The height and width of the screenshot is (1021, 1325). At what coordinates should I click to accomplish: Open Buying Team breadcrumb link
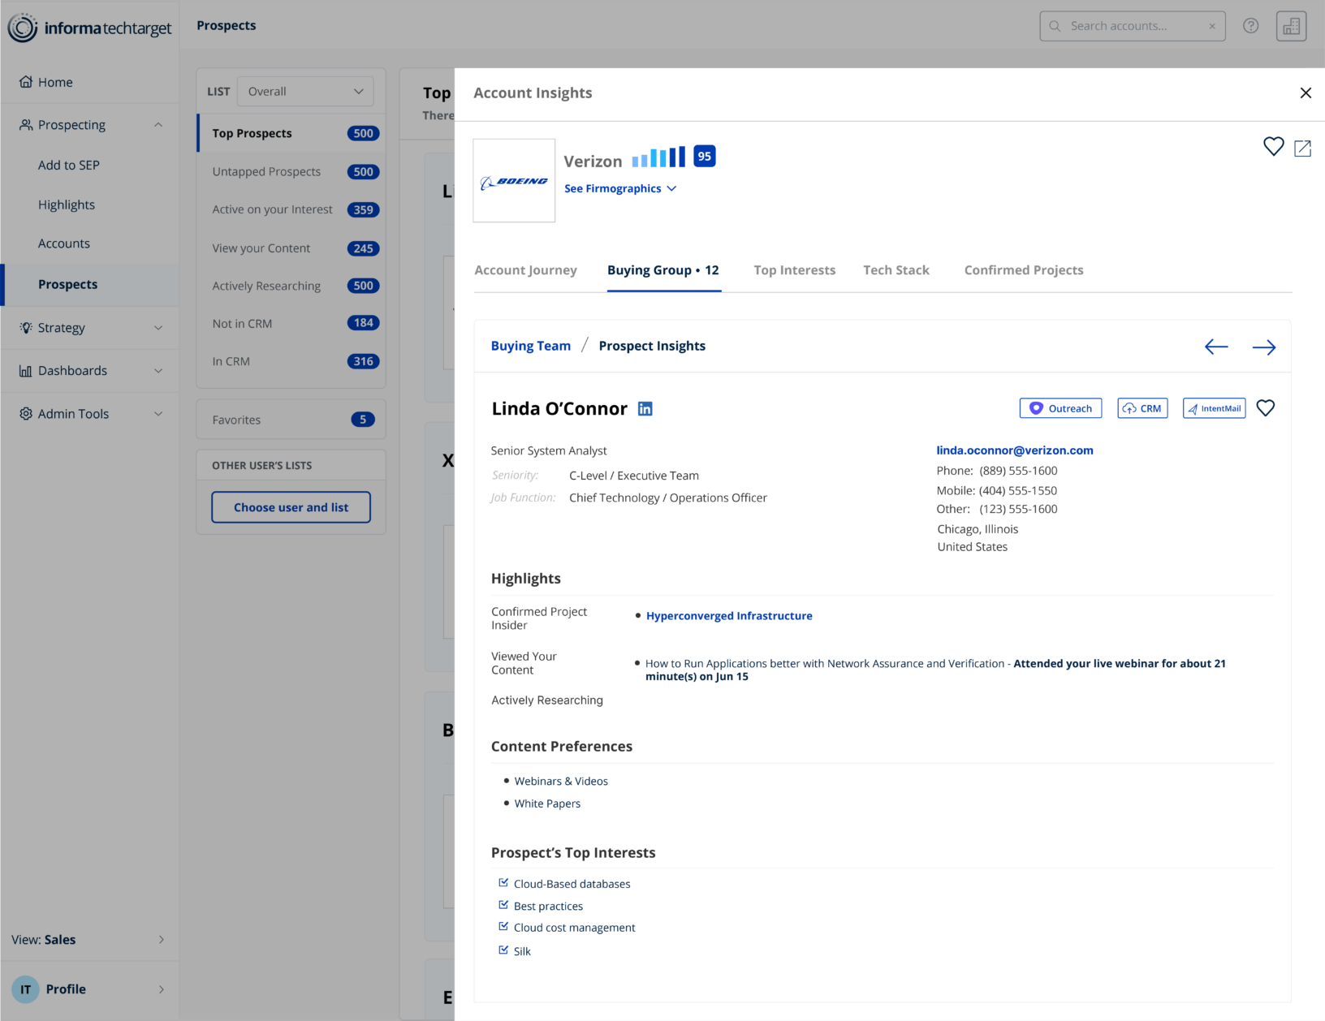(x=530, y=346)
